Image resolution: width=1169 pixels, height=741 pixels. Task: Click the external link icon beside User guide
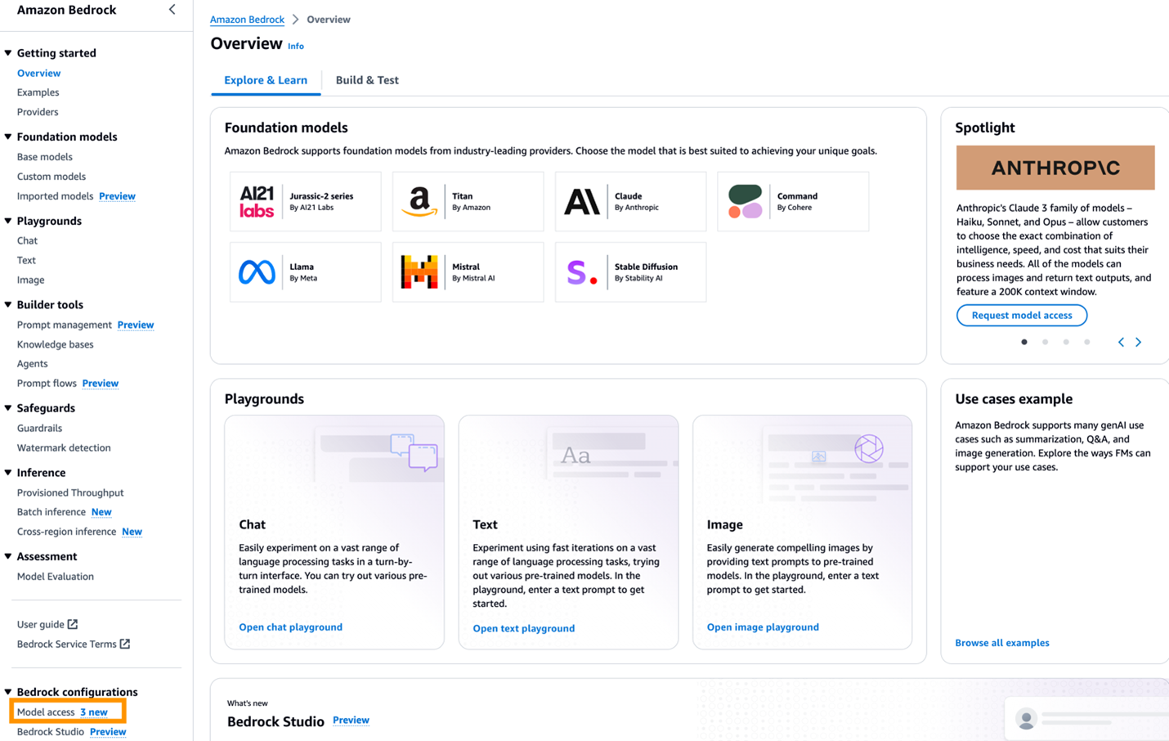pyautogui.click(x=73, y=624)
